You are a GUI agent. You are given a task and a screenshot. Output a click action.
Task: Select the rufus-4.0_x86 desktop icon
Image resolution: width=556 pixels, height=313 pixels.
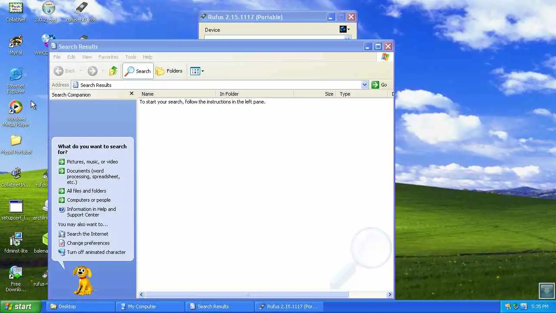point(81,12)
